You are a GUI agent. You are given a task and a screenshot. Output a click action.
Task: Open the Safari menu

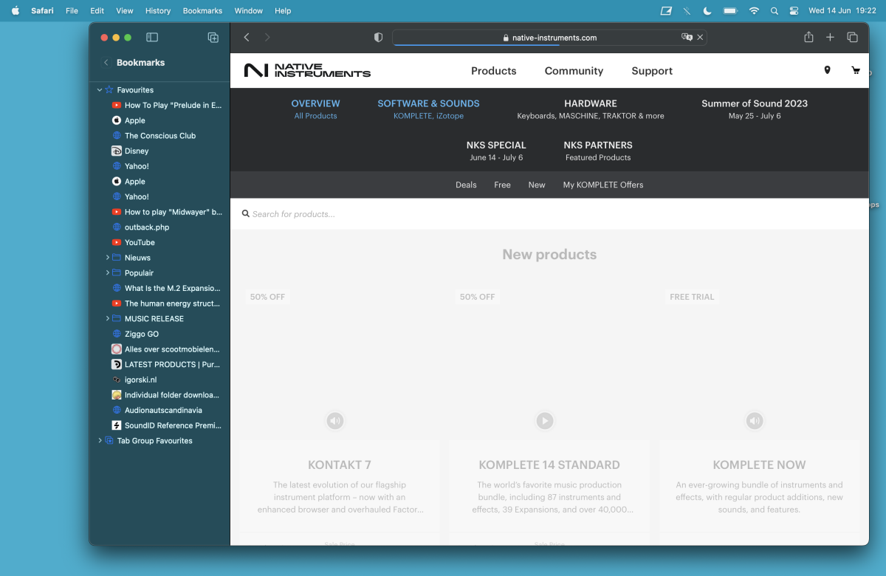click(42, 10)
